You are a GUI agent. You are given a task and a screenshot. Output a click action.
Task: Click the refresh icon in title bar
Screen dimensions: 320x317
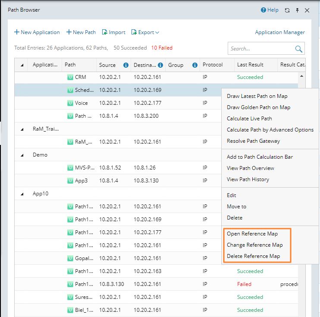coord(287,10)
